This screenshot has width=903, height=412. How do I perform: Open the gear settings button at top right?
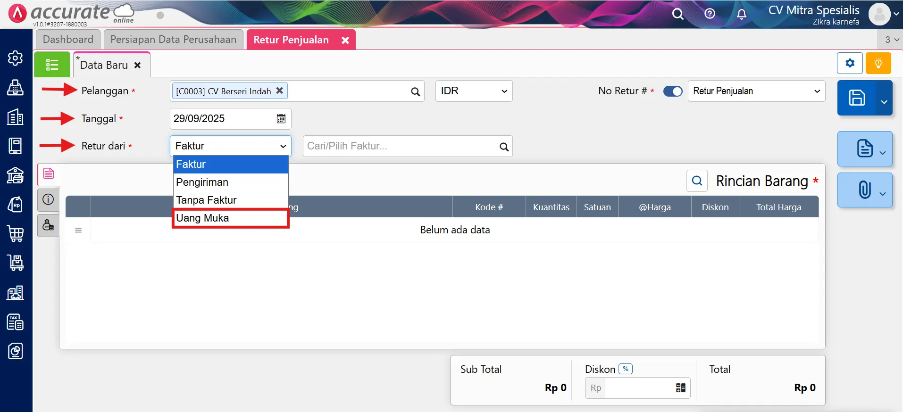pos(850,63)
